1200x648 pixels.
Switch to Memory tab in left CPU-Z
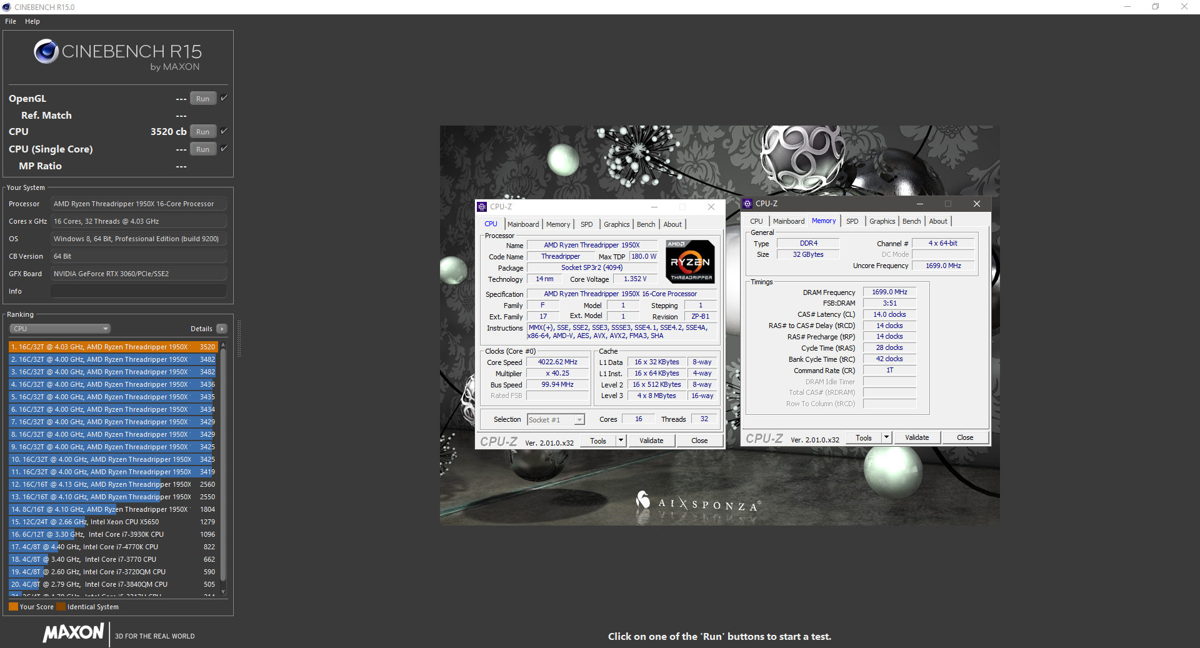(558, 224)
